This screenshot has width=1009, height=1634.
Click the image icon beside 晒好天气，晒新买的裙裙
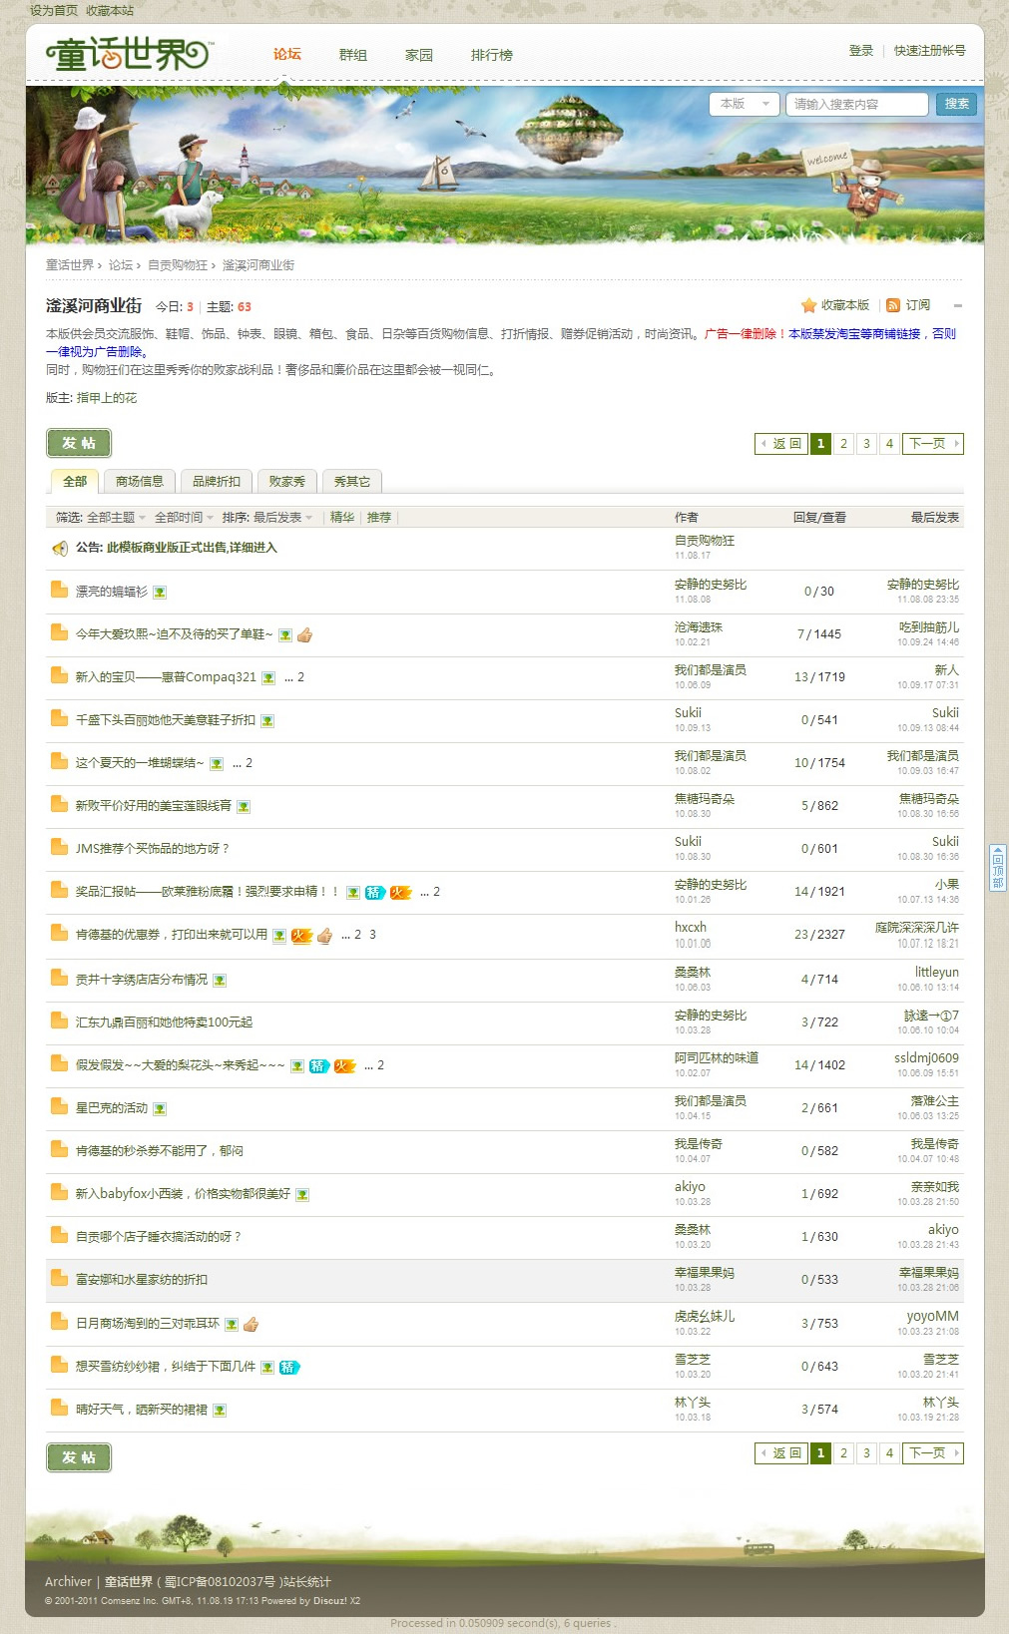[x=220, y=1411]
